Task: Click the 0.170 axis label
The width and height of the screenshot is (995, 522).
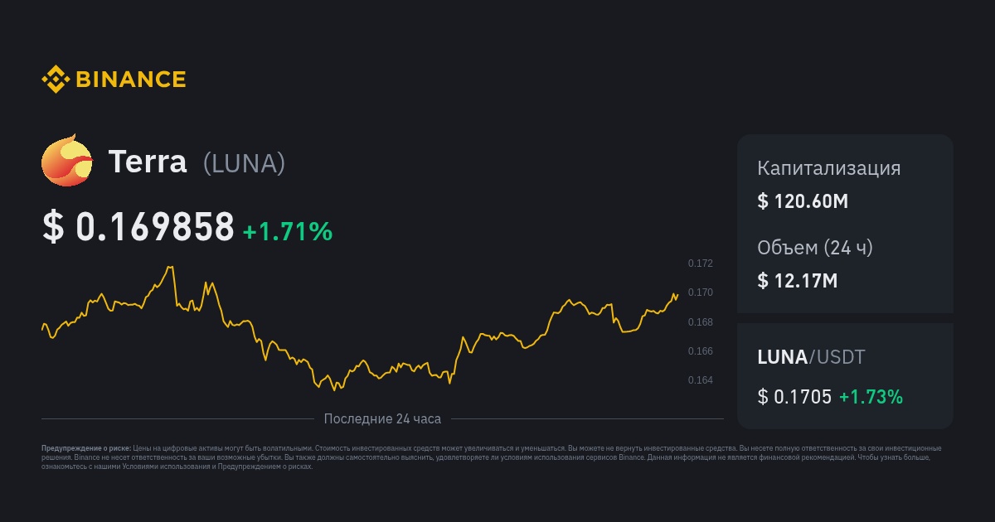Action: coord(701,292)
